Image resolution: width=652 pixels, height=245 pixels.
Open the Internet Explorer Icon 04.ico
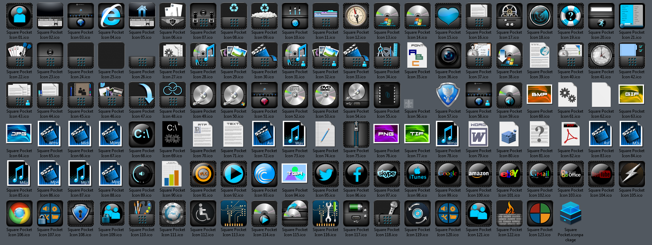tap(111, 16)
